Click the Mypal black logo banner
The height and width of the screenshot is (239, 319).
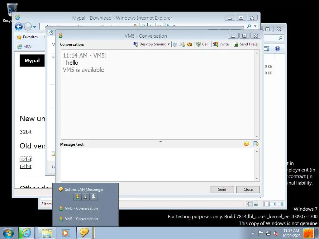(x=32, y=61)
